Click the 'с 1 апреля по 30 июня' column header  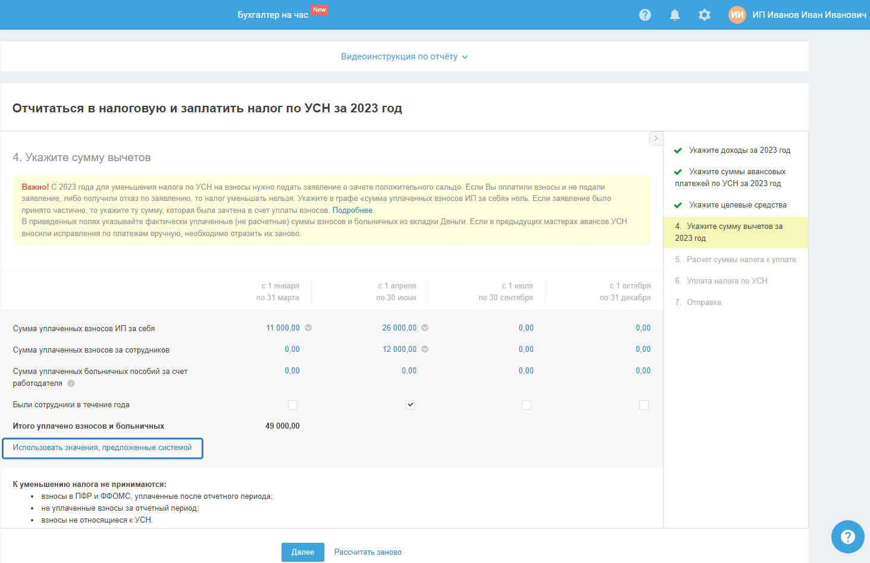pos(396,292)
